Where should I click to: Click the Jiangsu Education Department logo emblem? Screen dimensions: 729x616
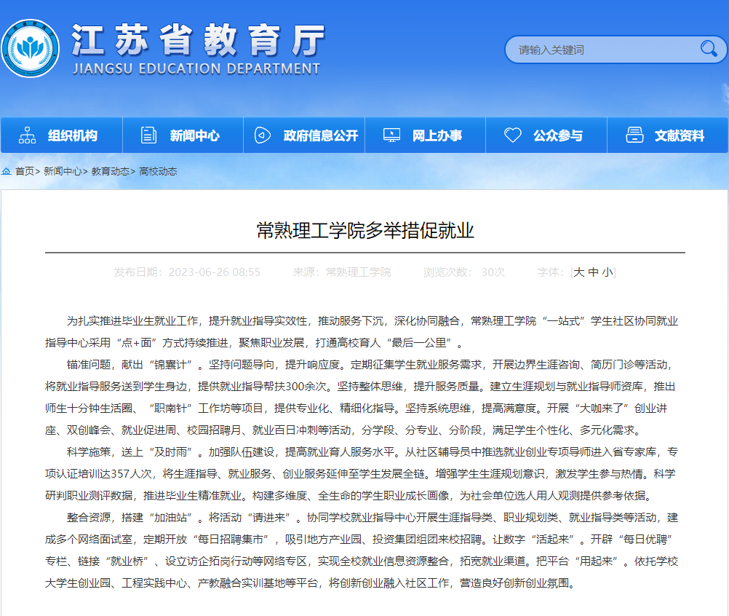tap(31, 48)
